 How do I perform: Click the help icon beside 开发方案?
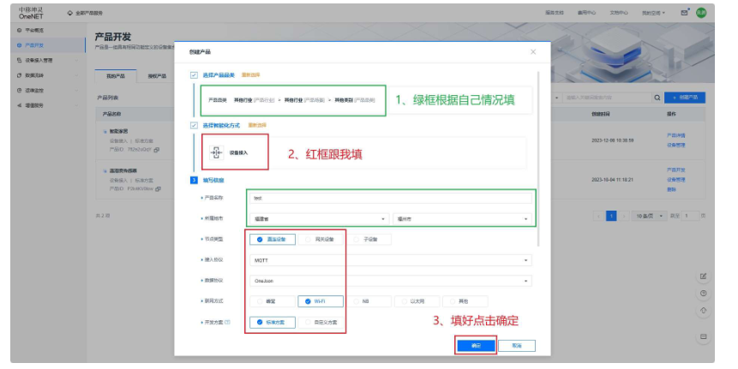[x=228, y=322]
